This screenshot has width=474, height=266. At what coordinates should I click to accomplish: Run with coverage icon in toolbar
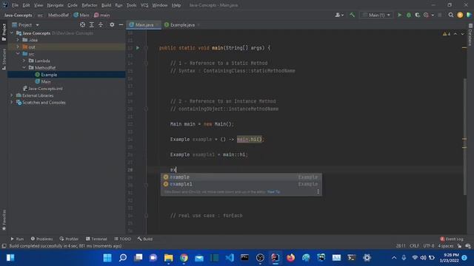pos(418,15)
